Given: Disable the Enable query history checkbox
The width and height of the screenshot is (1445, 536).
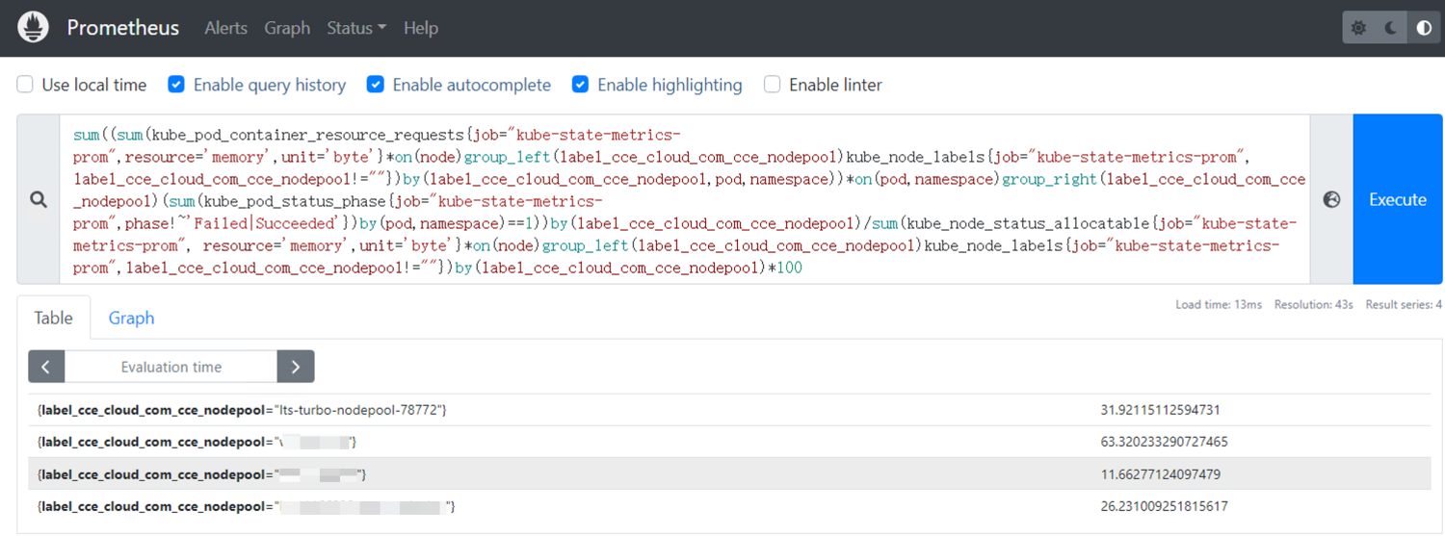Looking at the screenshot, I should tap(176, 85).
